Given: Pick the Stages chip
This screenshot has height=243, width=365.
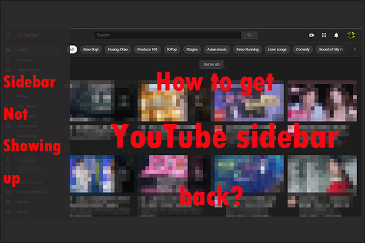Looking at the screenshot, I should tap(192, 49).
